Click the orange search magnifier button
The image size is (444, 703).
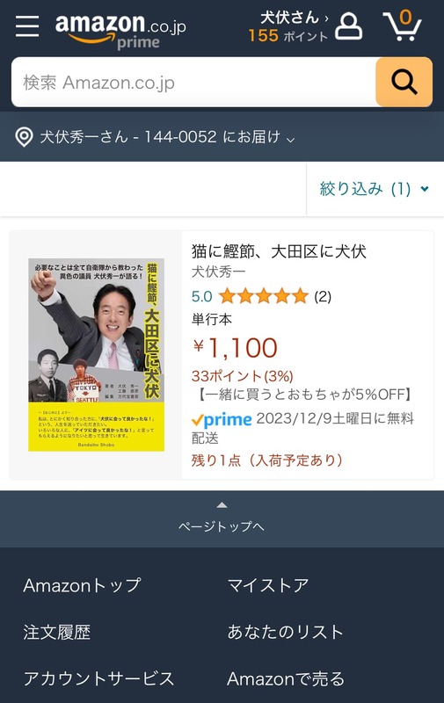(x=404, y=82)
